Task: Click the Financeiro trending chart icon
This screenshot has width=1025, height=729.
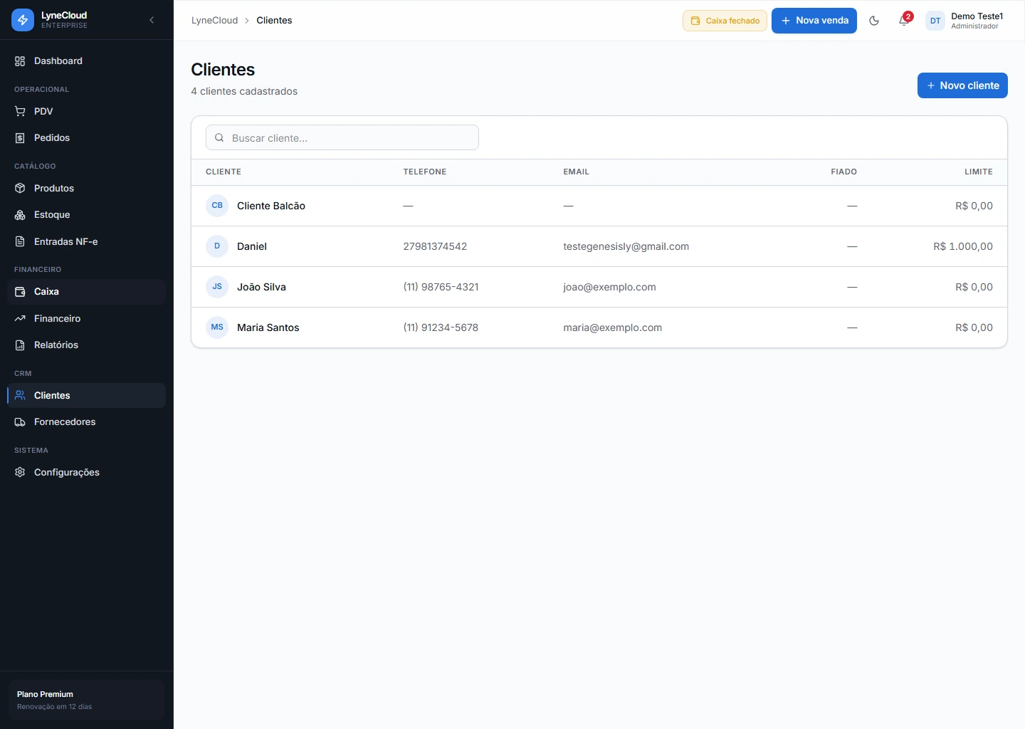Action: pyautogui.click(x=20, y=319)
